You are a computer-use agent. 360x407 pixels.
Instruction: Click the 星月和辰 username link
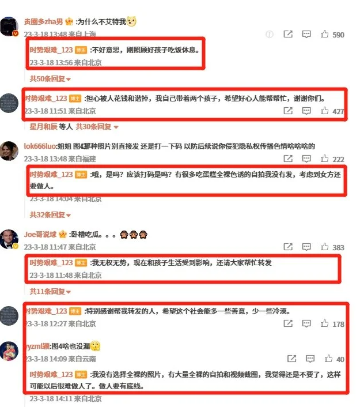pyautogui.click(x=43, y=127)
